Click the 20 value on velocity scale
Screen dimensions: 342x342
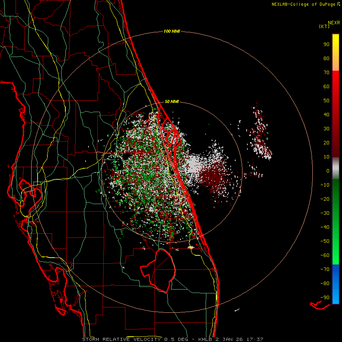point(326,143)
